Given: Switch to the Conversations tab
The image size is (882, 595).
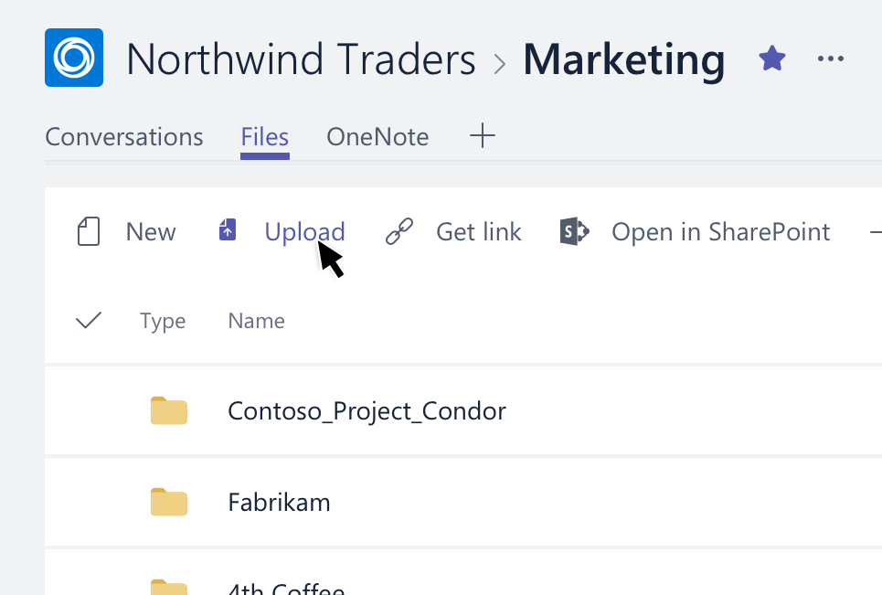Looking at the screenshot, I should 123,137.
